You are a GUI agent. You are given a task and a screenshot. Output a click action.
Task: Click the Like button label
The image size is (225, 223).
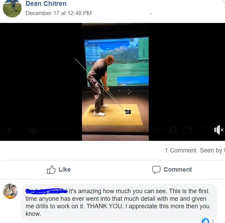click(x=64, y=170)
